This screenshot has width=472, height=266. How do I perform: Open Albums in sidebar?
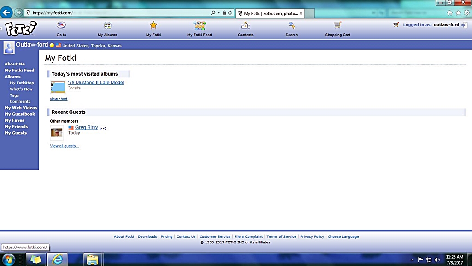(12, 77)
